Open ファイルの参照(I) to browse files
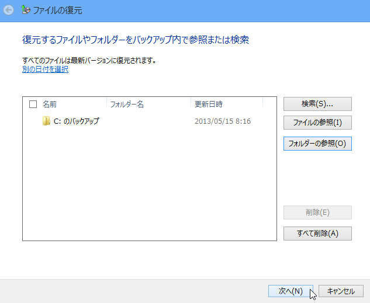 pyautogui.click(x=317, y=123)
